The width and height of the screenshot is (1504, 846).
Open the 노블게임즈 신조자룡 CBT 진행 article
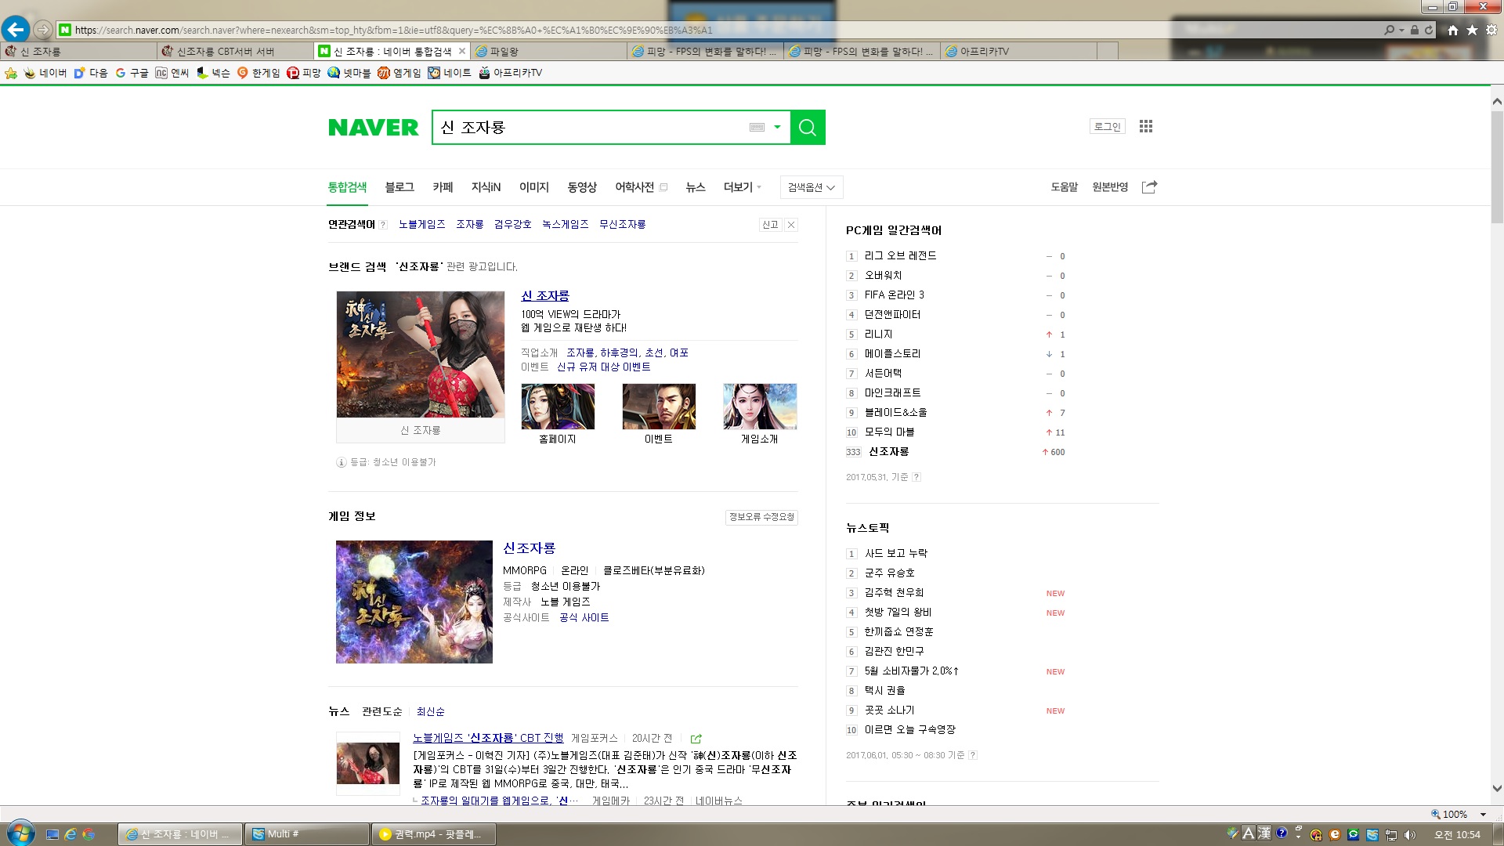tap(488, 738)
